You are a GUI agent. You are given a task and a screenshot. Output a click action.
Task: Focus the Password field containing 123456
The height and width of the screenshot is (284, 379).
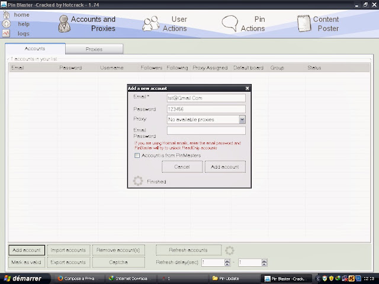point(206,109)
